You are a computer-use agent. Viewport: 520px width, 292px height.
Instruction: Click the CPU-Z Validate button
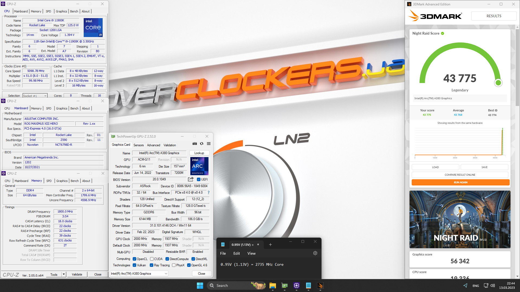pyautogui.click(x=77, y=274)
